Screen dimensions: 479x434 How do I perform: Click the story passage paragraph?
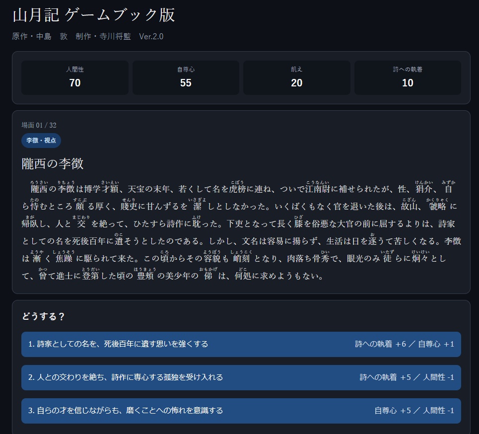[x=241, y=231]
